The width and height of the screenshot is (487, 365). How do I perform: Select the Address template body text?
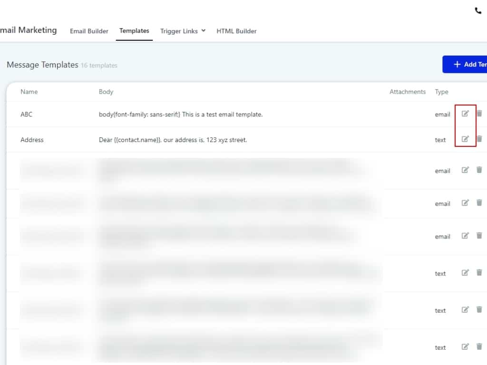pos(173,140)
